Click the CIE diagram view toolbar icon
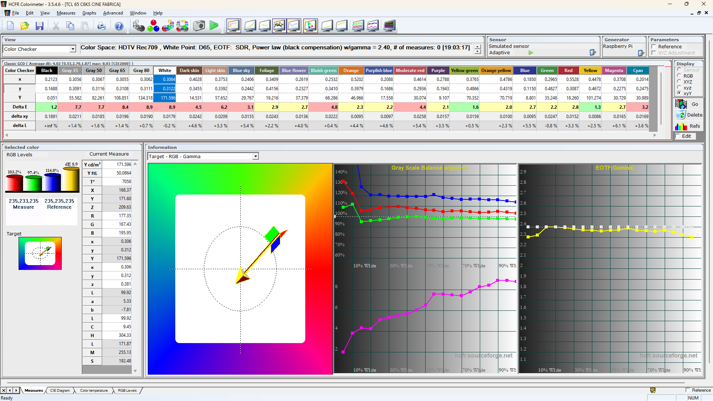Image resolution: width=713 pixels, height=401 pixels. [x=310, y=26]
